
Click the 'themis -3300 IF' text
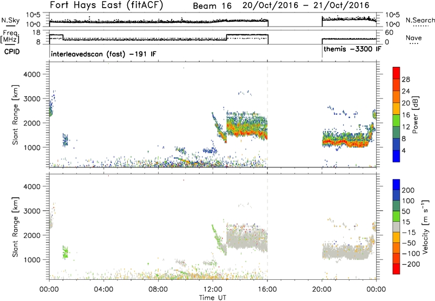pos(352,49)
